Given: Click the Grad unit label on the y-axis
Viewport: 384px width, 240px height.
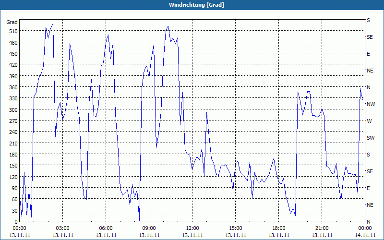Looking at the screenshot, I should 12,22.
